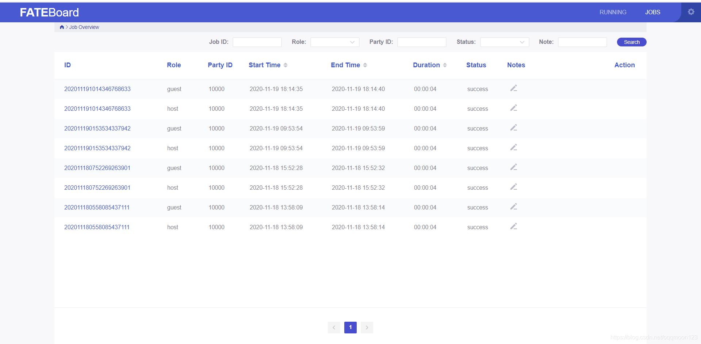Click the Role column header
This screenshot has width=701, height=344.
tap(174, 65)
